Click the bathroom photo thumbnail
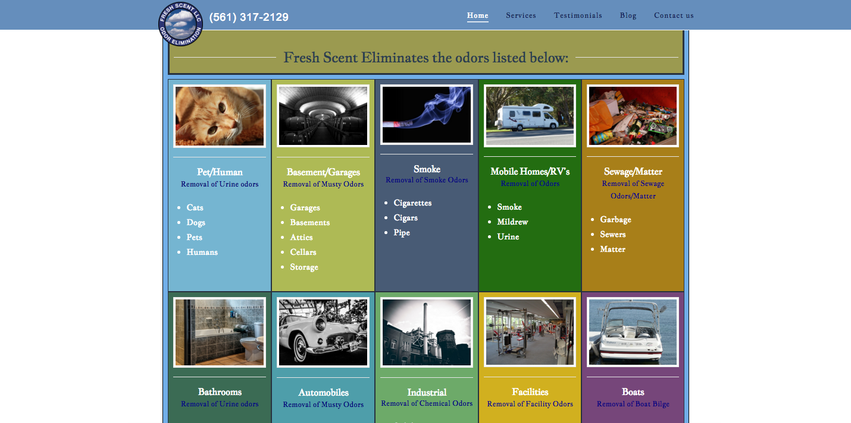This screenshot has height=423, width=851. click(220, 332)
